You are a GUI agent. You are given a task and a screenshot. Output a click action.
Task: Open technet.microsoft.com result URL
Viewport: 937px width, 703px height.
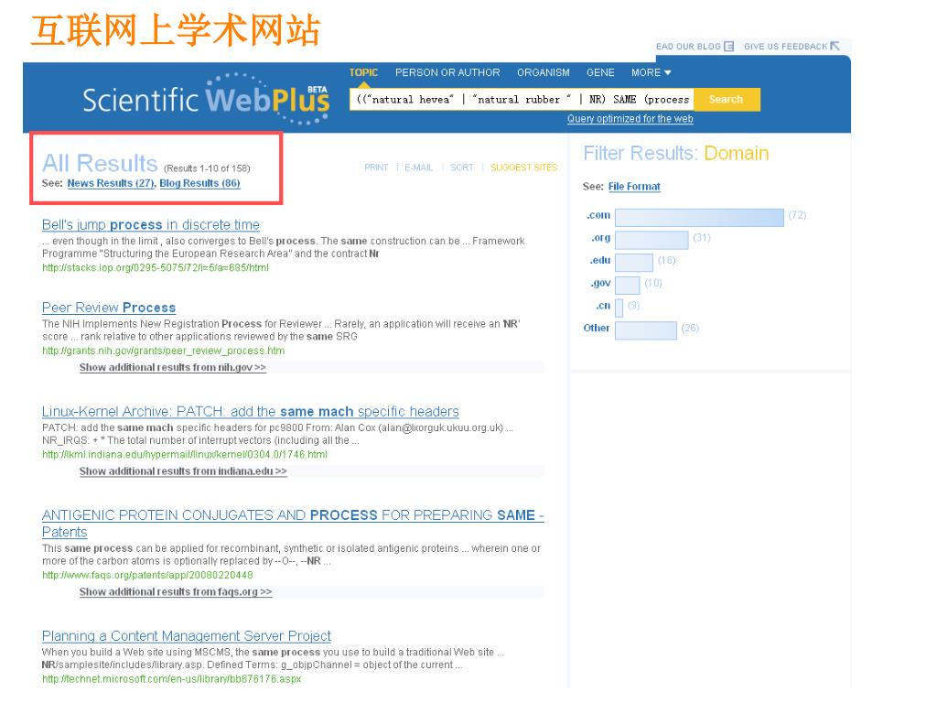[171, 679]
